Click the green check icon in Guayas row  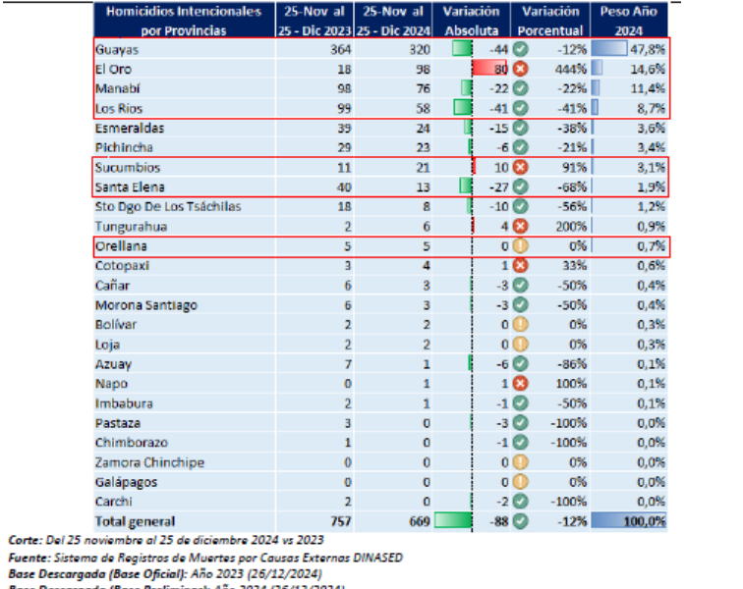coord(519,50)
